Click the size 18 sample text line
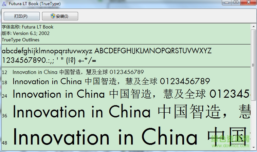This screenshot has height=152, width=257. pyautogui.click(x=111, y=81)
